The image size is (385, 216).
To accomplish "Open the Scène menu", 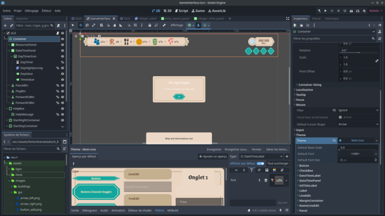I will point(7,11).
